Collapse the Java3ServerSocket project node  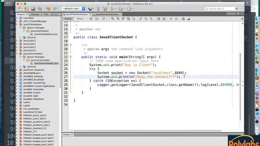click(x=17, y=54)
